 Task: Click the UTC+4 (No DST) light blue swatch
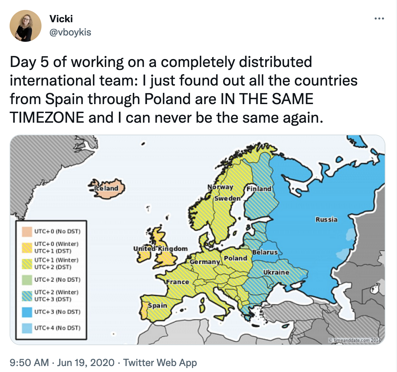click(27, 328)
